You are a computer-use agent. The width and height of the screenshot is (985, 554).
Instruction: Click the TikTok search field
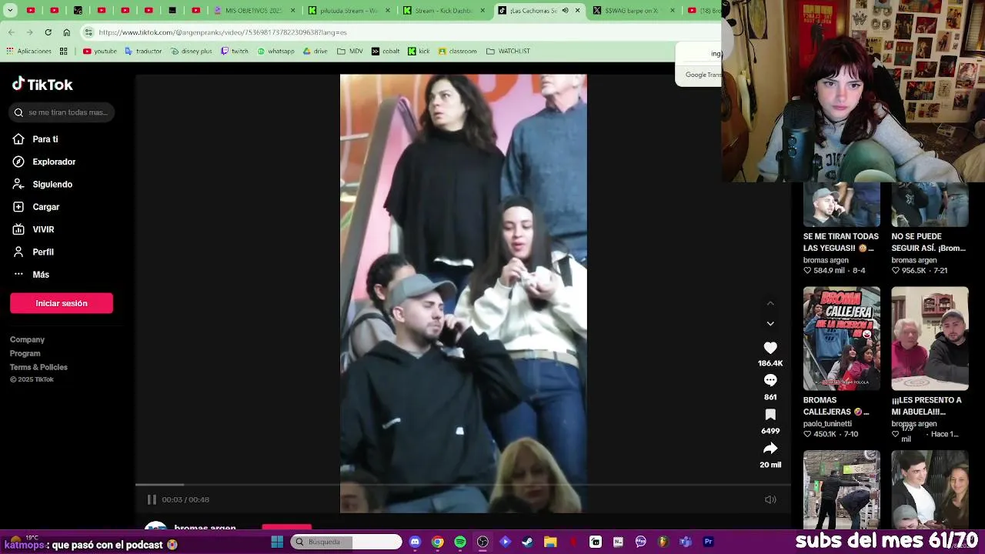point(62,112)
